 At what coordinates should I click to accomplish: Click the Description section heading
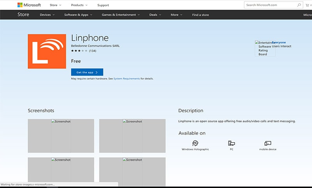pyautogui.click(x=191, y=111)
